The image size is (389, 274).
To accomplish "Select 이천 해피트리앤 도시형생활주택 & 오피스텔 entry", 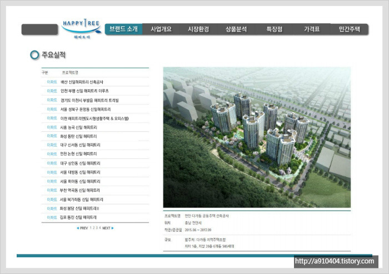I will (x=95, y=118).
